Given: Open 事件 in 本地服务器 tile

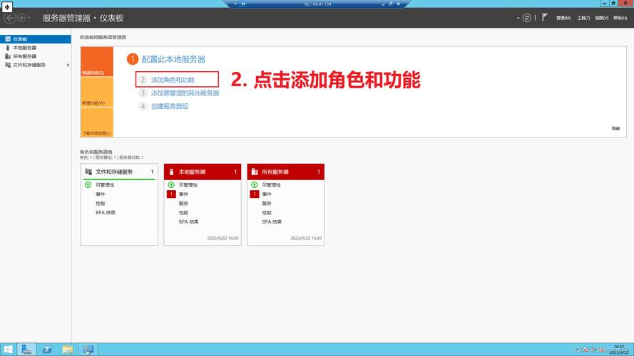Looking at the screenshot, I should 183,194.
